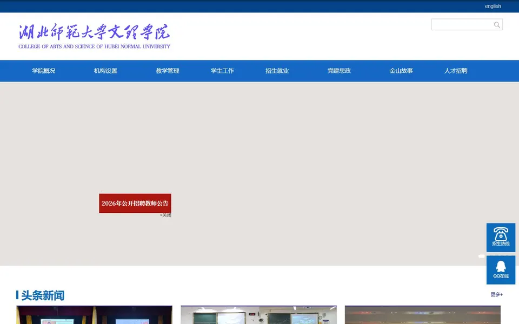The height and width of the screenshot is (324, 519).
Task: Open the middle classroom news thumbnail
Action: coord(258,315)
